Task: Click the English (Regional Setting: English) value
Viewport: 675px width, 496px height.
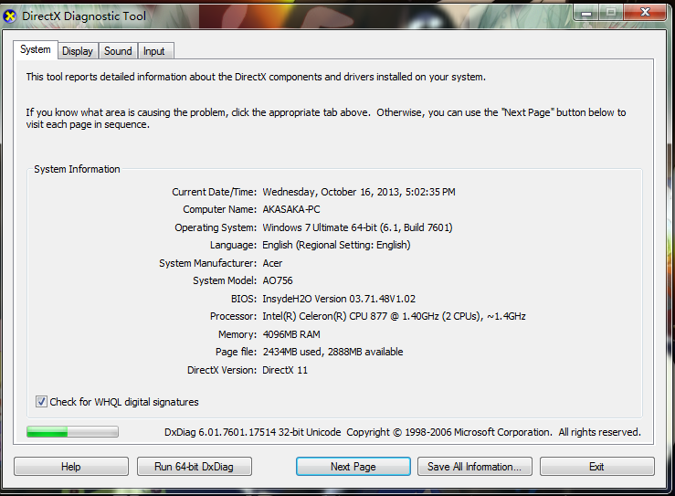Action: click(x=336, y=246)
